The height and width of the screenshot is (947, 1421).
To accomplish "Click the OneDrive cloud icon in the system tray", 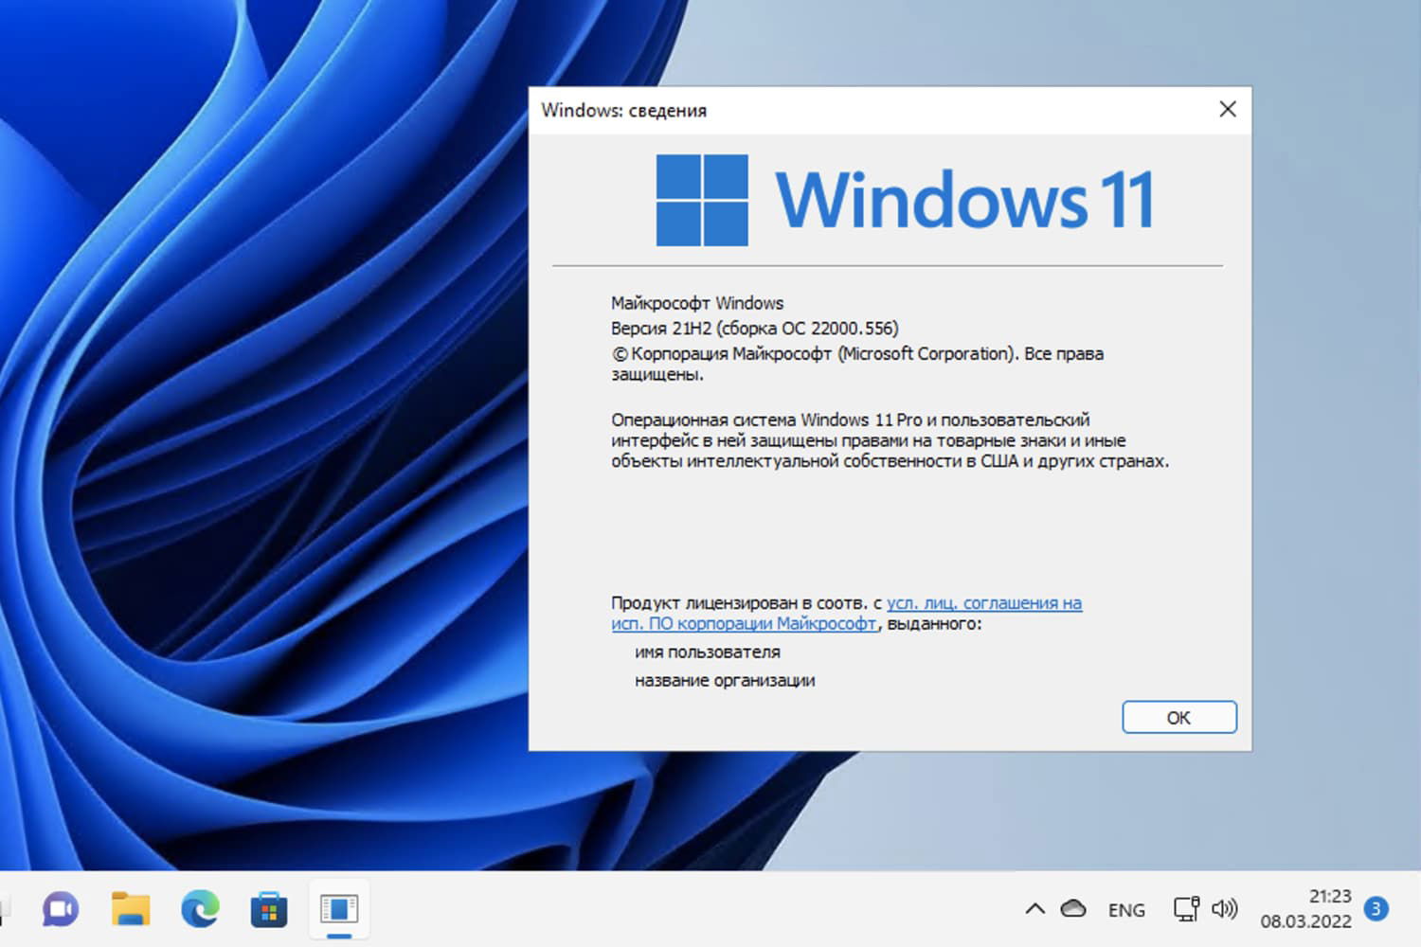I will pos(1074,909).
